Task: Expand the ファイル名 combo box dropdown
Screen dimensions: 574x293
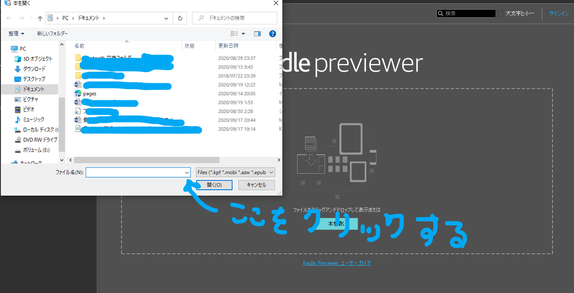Action: (x=187, y=172)
